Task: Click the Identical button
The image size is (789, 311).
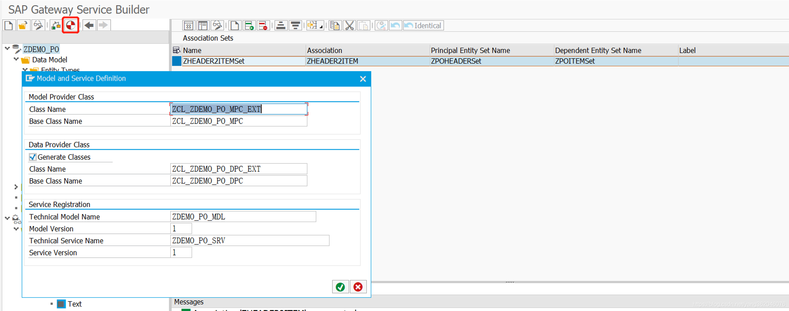Action: 423,26
